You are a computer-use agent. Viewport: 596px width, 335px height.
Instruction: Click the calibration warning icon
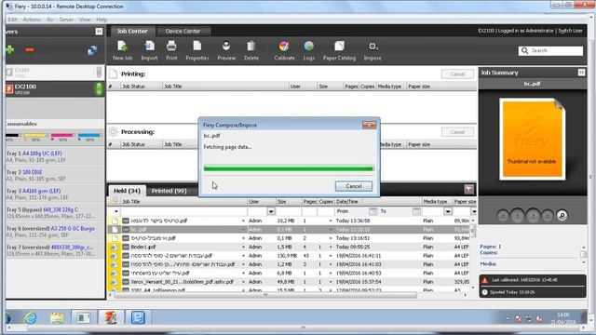point(484,280)
